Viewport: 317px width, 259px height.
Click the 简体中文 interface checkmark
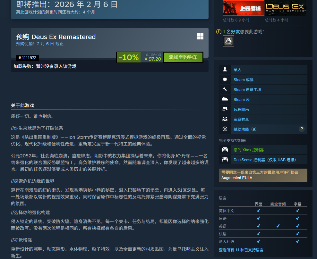pyautogui.click(x=258, y=211)
